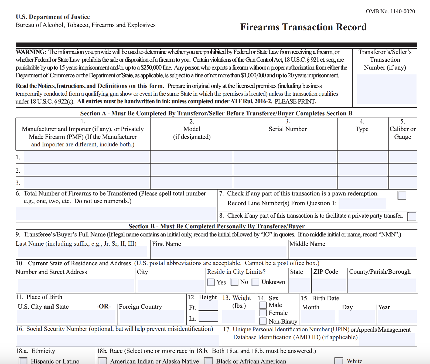The image size is (430, 364).
Task: Click Type field in row 1
Action: 363,157
